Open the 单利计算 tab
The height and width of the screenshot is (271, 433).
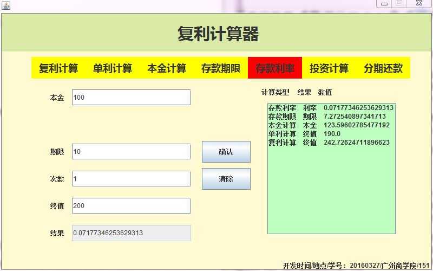(113, 68)
